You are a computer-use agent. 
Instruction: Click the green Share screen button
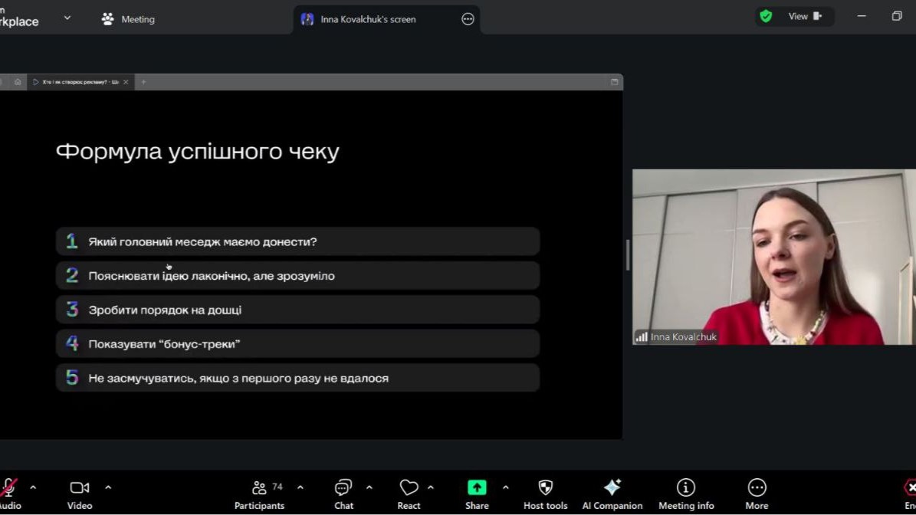477,488
